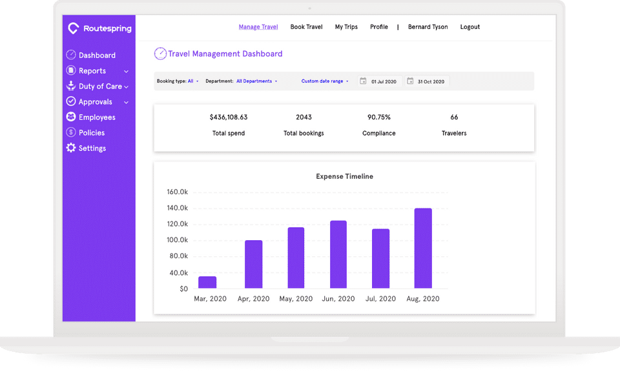Select Employees in the sidebar
620x375 pixels.
coord(97,117)
